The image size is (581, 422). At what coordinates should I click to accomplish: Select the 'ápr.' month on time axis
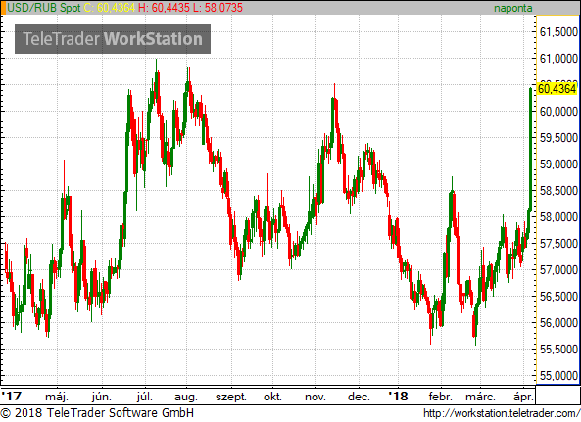click(524, 398)
